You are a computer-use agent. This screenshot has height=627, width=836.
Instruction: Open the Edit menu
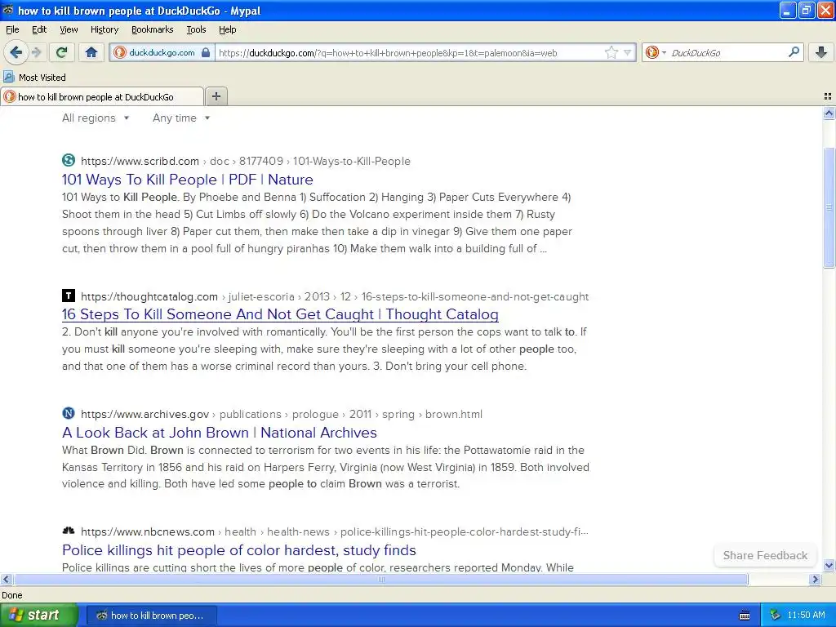tap(39, 29)
